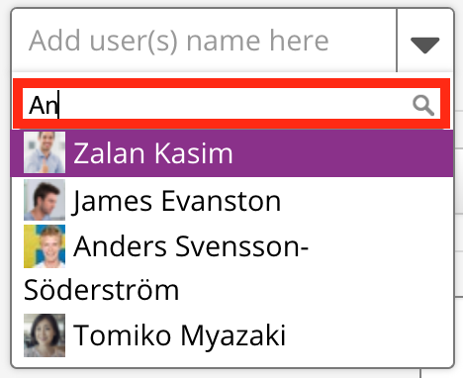The width and height of the screenshot is (463, 378).
Task: Click Tomiko Myazaki's profile picture
Action: point(45,335)
